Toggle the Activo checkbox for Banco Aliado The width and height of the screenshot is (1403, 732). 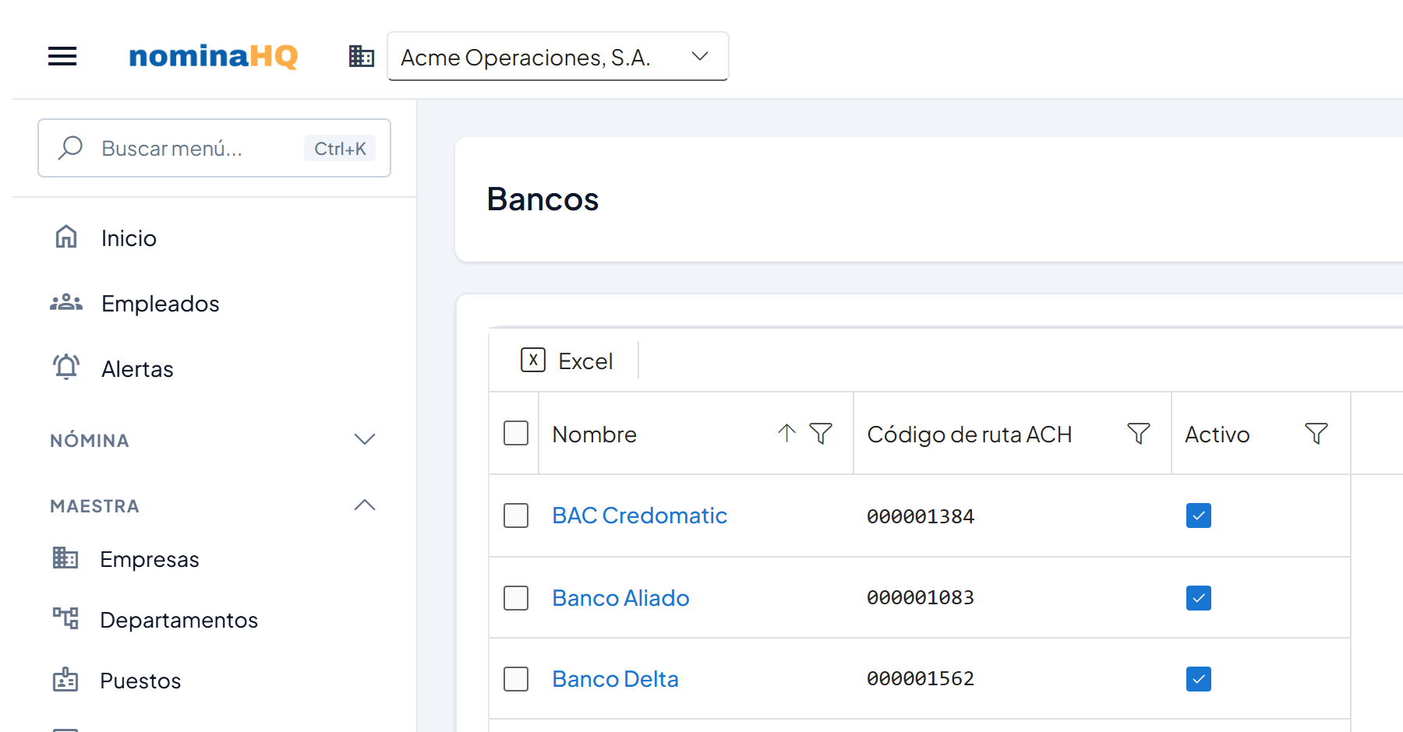pyautogui.click(x=1199, y=598)
